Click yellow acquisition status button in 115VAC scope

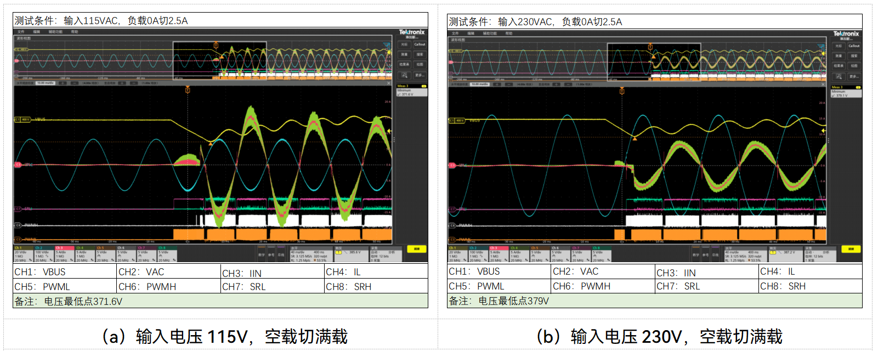click(417, 249)
